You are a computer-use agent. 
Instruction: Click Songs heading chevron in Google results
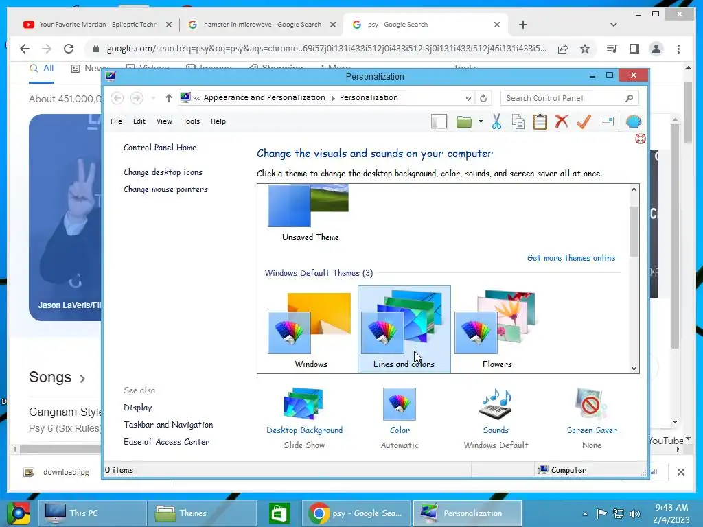click(82, 379)
